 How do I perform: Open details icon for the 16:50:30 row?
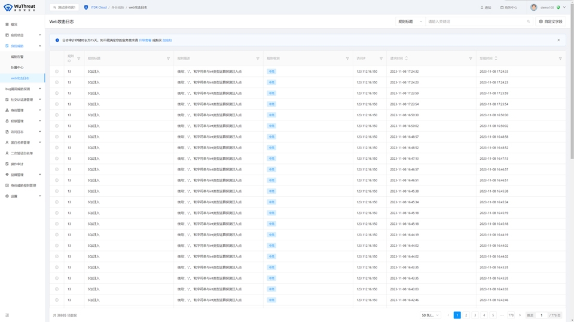click(57, 115)
